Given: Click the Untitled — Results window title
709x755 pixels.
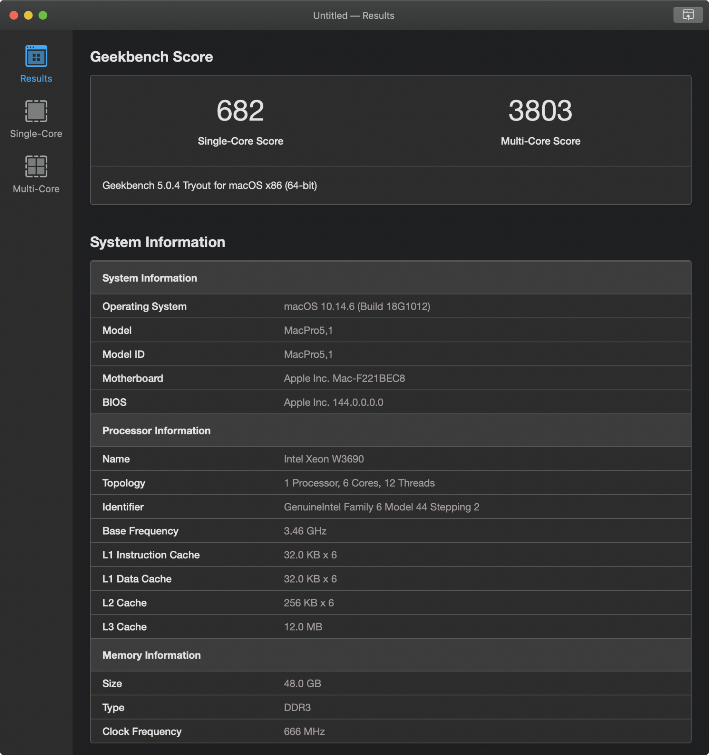Looking at the screenshot, I should pyautogui.click(x=354, y=15).
